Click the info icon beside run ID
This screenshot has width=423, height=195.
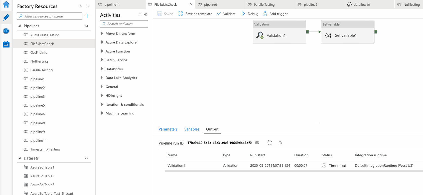click(280, 143)
